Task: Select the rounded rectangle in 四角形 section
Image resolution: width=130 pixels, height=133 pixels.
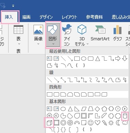Action: tap(56, 94)
